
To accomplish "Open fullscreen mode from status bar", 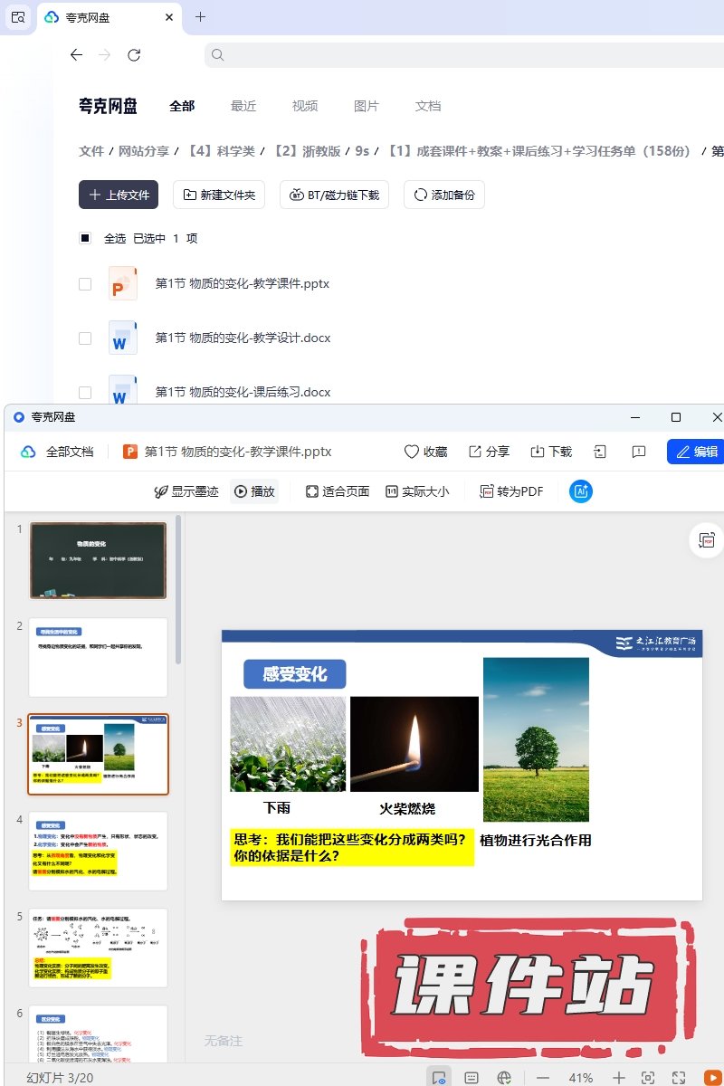I will (x=679, y=1078).
